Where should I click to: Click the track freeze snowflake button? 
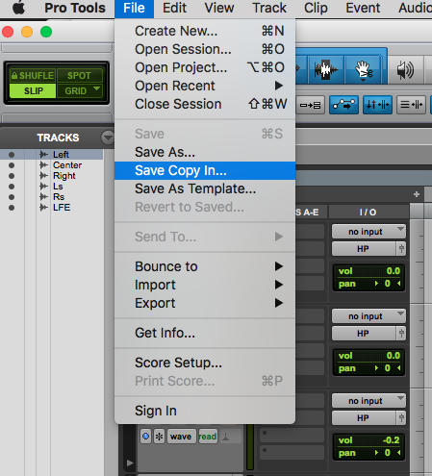(x=160, y=437)
